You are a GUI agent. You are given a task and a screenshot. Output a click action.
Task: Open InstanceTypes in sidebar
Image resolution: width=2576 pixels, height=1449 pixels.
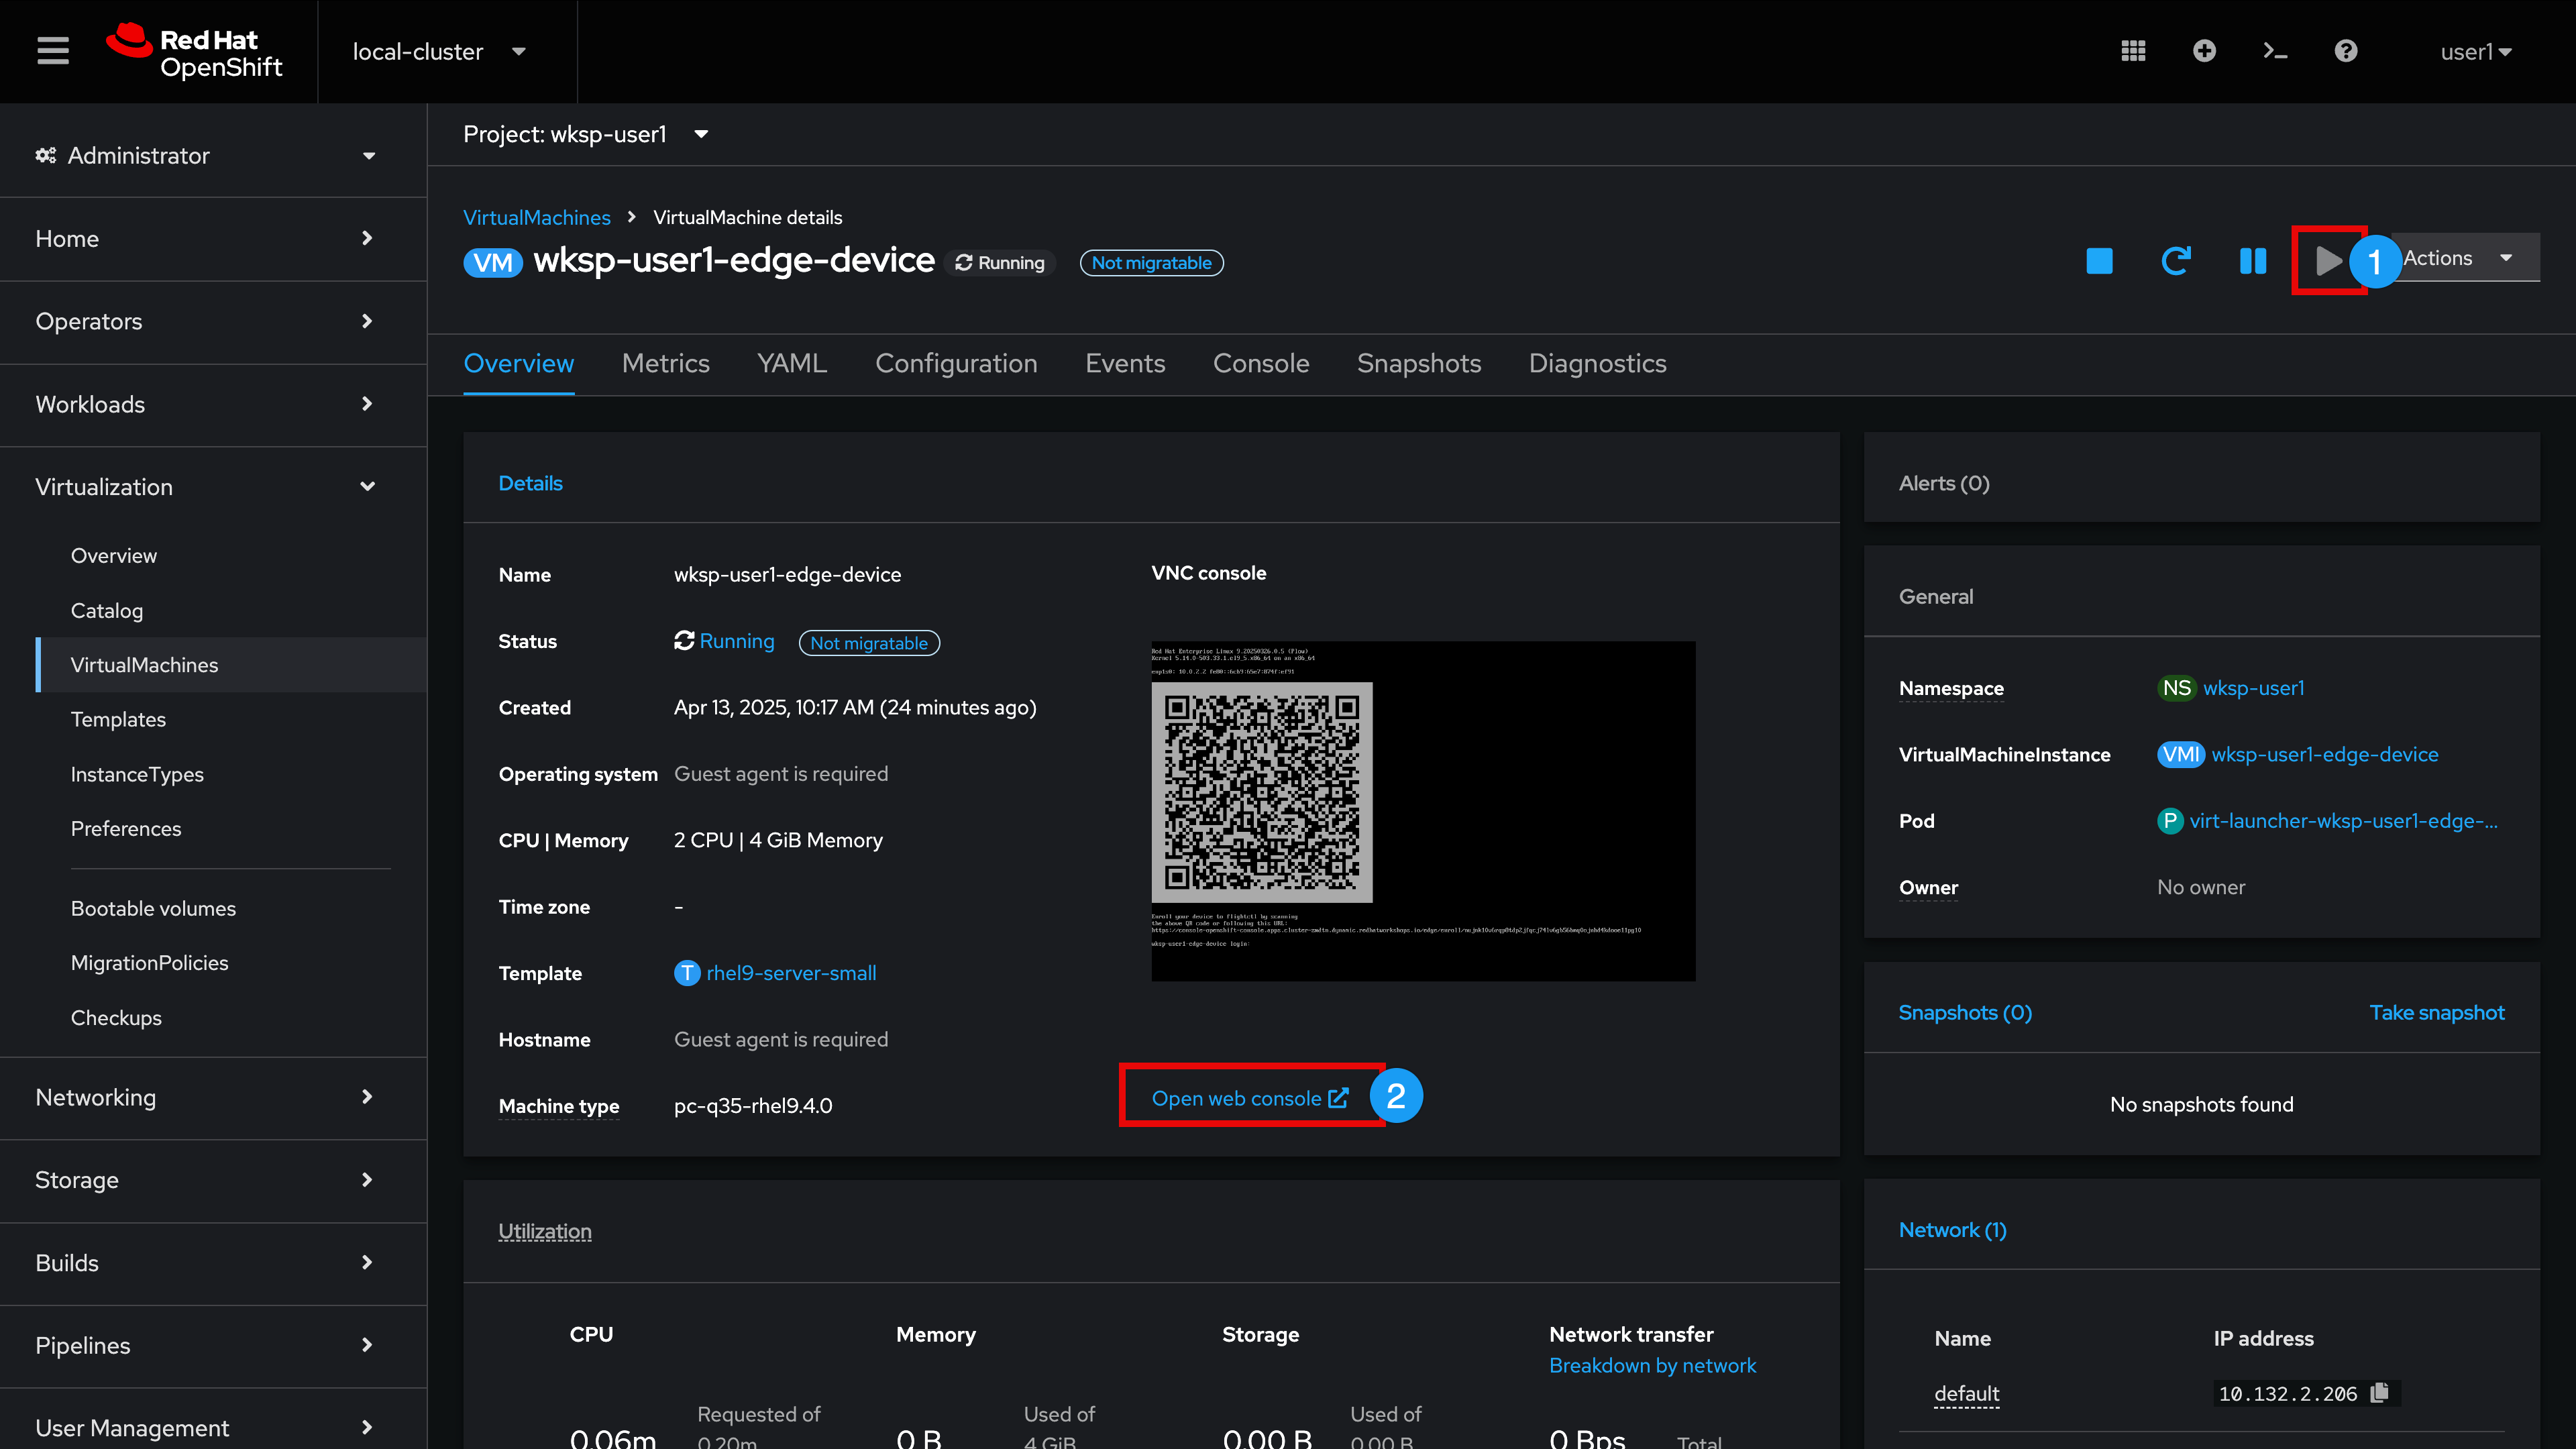pyautogui.click(x=137, y=774)
